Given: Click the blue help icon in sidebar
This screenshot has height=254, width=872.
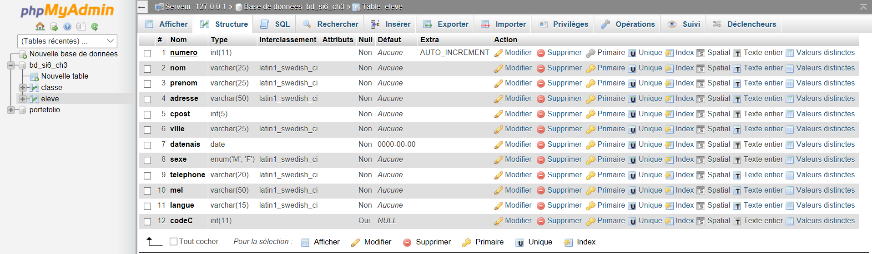Looking at the screenshot, I should 67,26.
